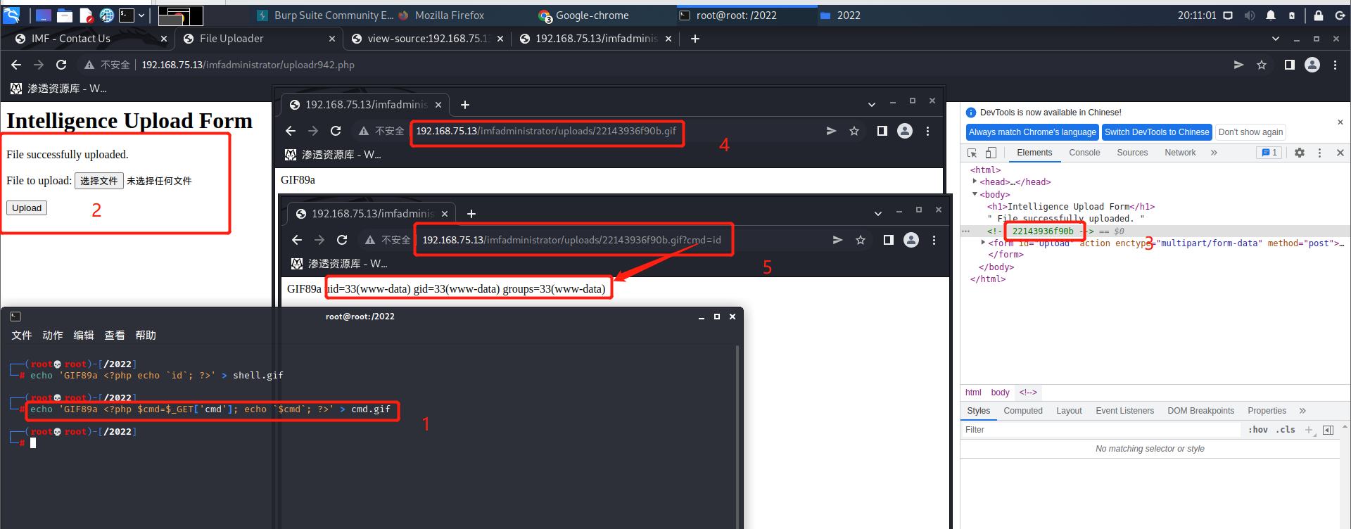Go back in the main uploadr942.php window

point(16,65)
